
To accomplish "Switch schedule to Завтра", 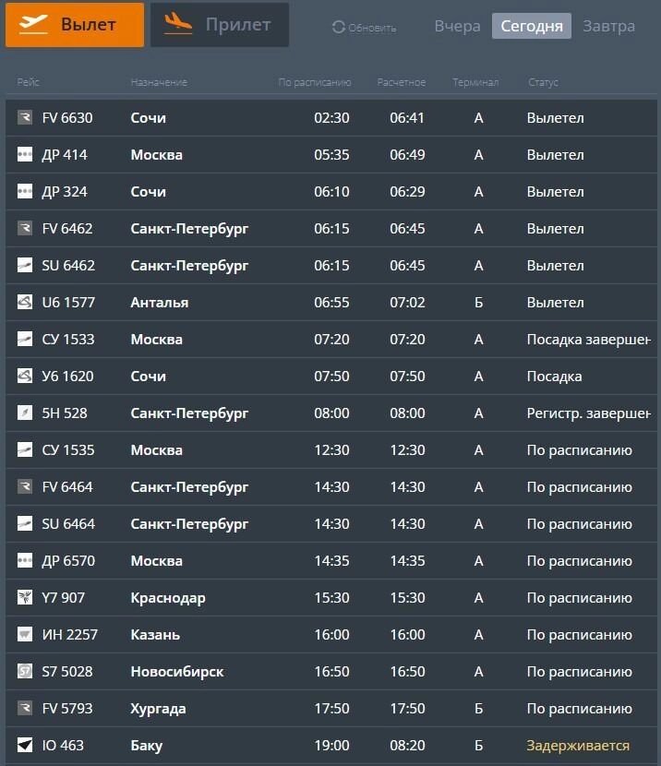I will [x=608, y=26].
